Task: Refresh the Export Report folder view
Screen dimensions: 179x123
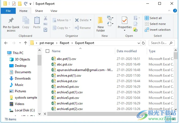Action: pyautogui.click(x=144, y=43)
